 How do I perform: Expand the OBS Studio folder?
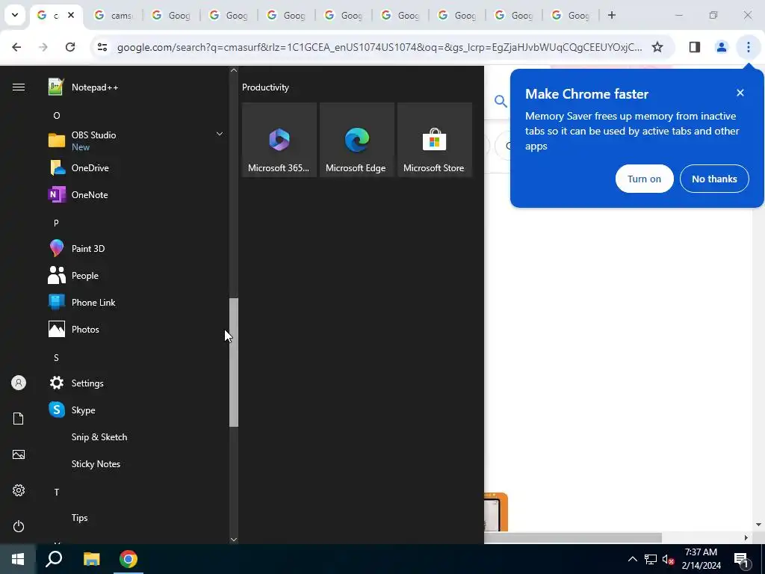[220, 135]
